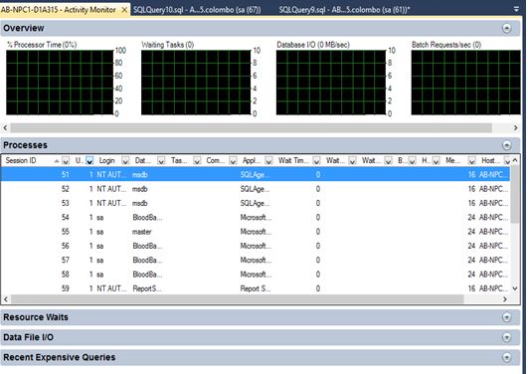Click the Waiting Tasks graph
Screen dimensions: 528x374
196,83
